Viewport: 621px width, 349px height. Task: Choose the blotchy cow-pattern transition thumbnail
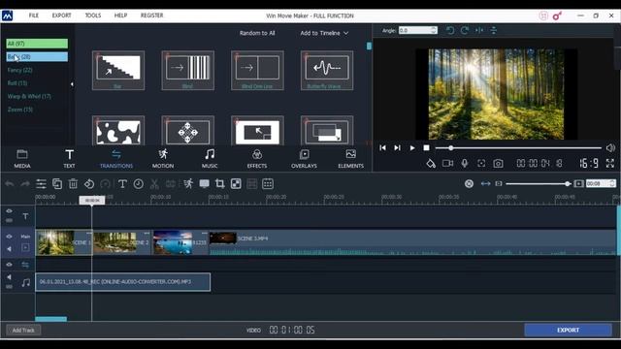118,131
